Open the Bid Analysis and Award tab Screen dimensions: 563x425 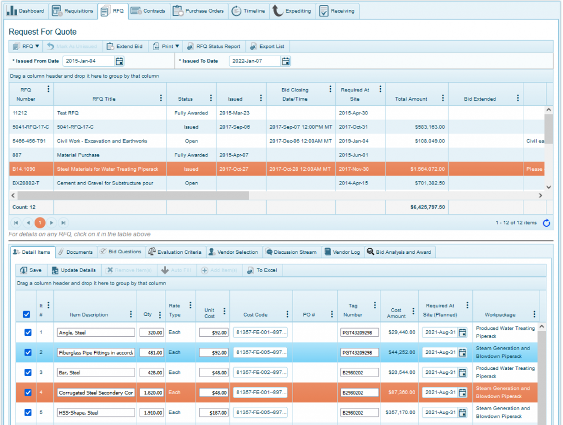point(399,252)
